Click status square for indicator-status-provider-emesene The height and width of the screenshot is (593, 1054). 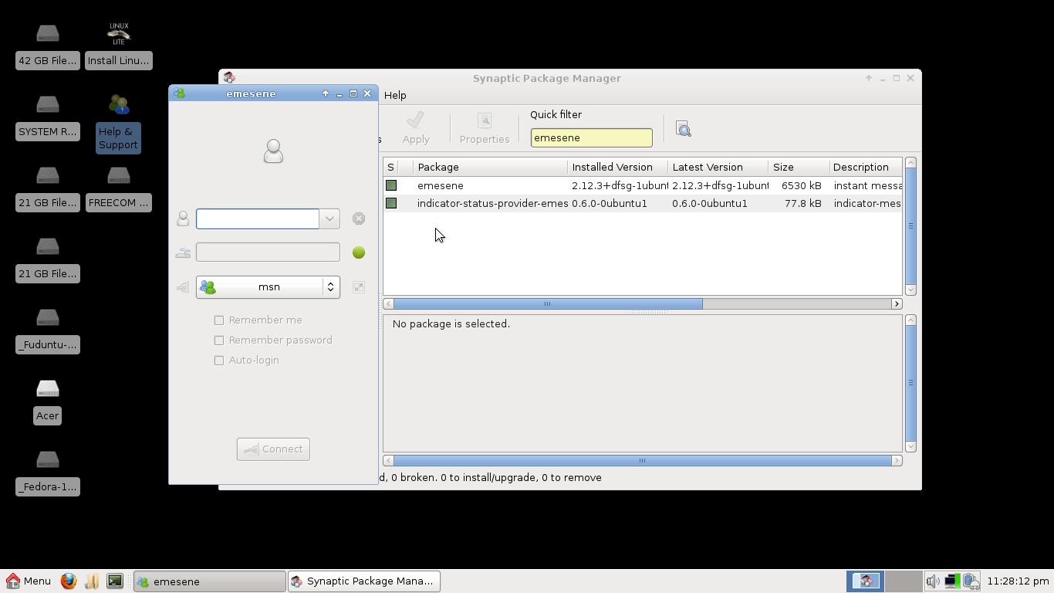[391, 203]
